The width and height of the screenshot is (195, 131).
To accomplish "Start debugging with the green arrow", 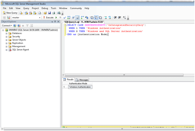I will point(56,17).
